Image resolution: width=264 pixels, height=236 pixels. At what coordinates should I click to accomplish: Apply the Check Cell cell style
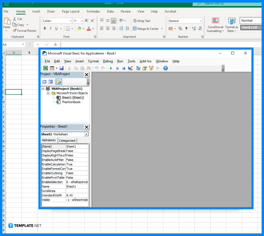(250, 27)
